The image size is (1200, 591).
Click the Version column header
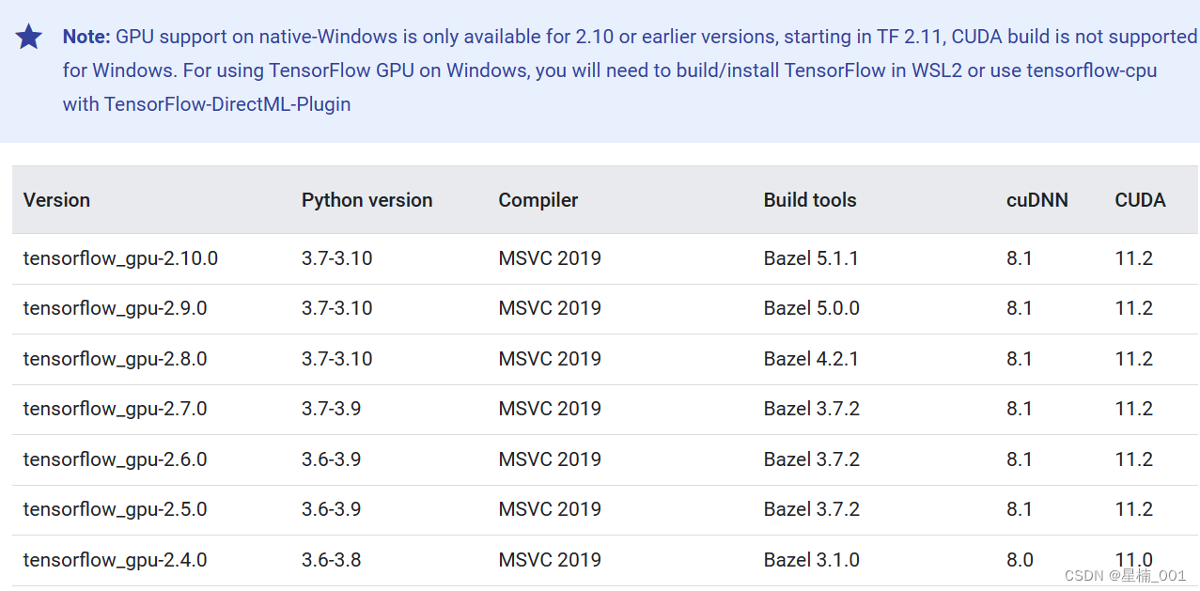click(56, 200)
